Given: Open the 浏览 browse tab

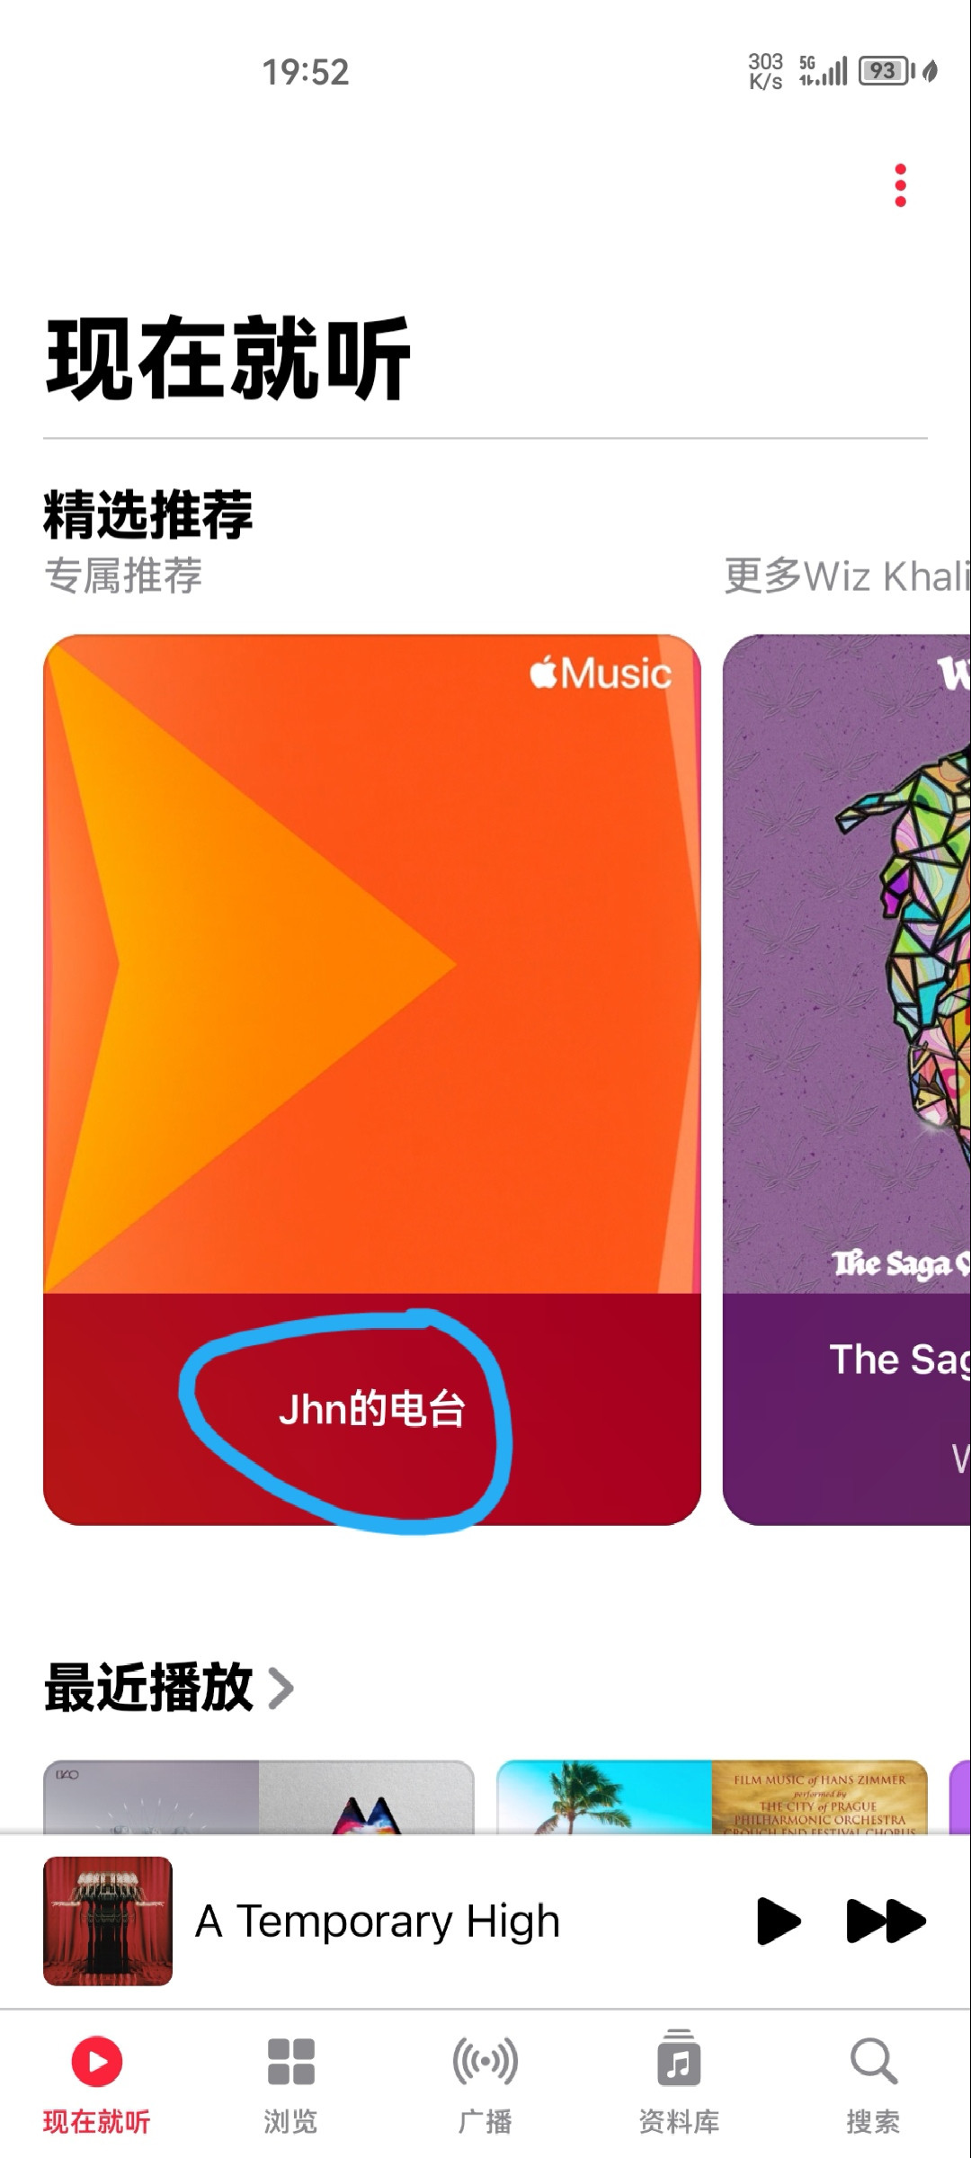Looking at the screenshot, I should (x=290, y=2084).
